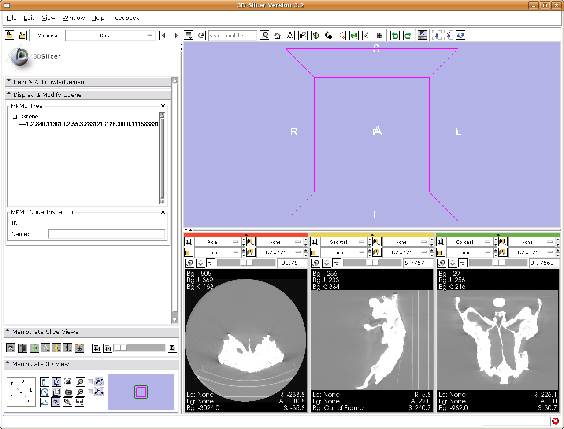Click the magnifier search modules icon
The height and width of the screenshot is (429, 564).
click(265, 35)
